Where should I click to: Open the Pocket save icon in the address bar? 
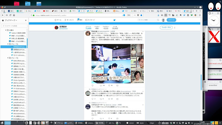click(x=138, y=15)
